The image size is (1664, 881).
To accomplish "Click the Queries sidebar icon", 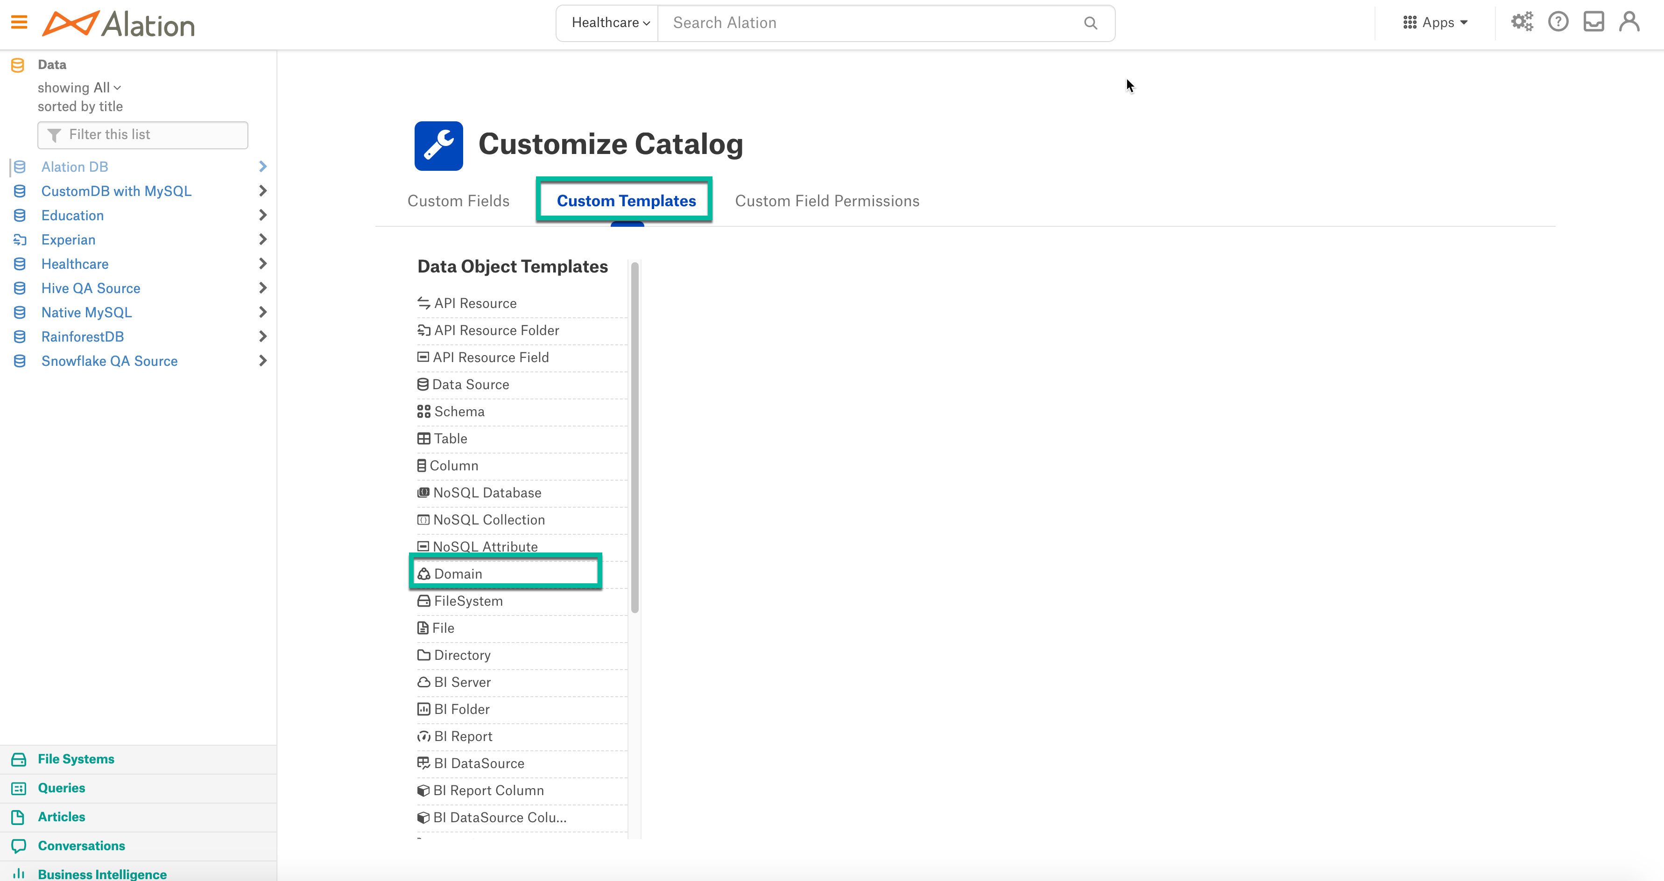I will [x=19, y=789].
